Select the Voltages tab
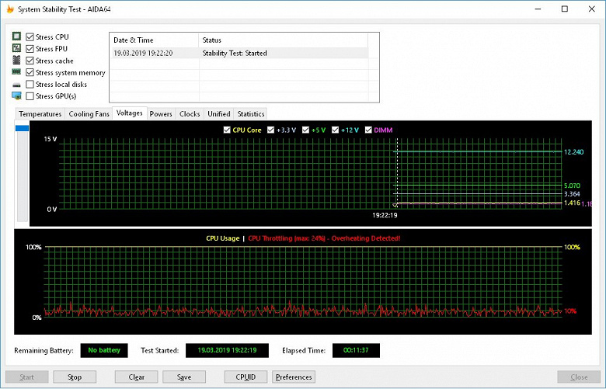Screen dimensions: 606x389 click(x=130, y=113)
